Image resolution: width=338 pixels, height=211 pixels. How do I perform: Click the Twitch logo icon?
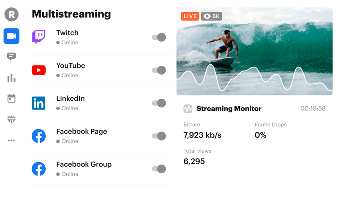(x=38, y=37)
